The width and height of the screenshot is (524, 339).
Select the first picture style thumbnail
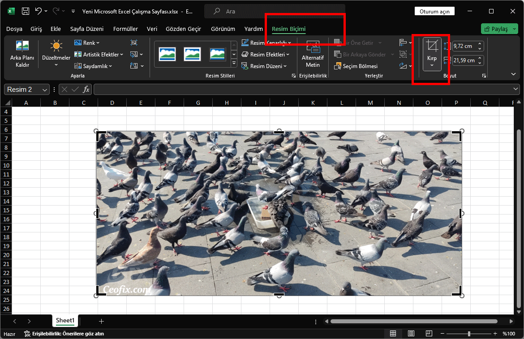coord(167,54)
